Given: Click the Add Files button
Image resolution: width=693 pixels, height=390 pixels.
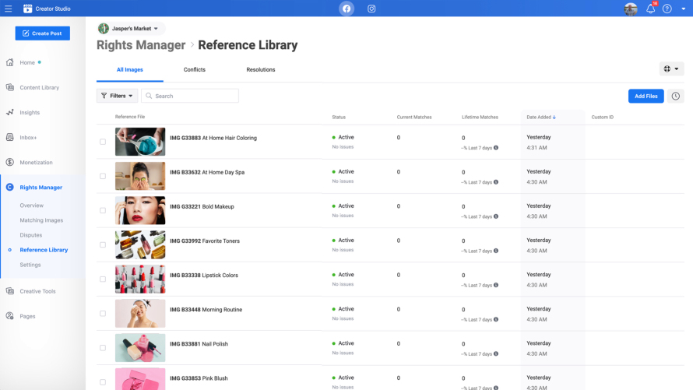Looking at the screenshot, I should [646, 96].
